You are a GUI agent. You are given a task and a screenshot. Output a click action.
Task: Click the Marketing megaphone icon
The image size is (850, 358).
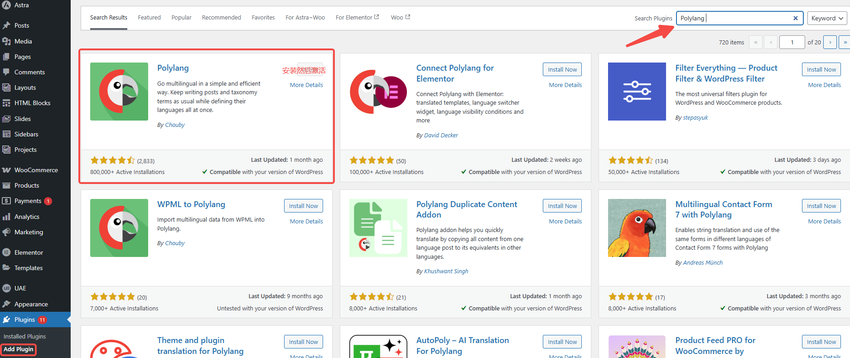pyautogui.click(x=6, y=232)
